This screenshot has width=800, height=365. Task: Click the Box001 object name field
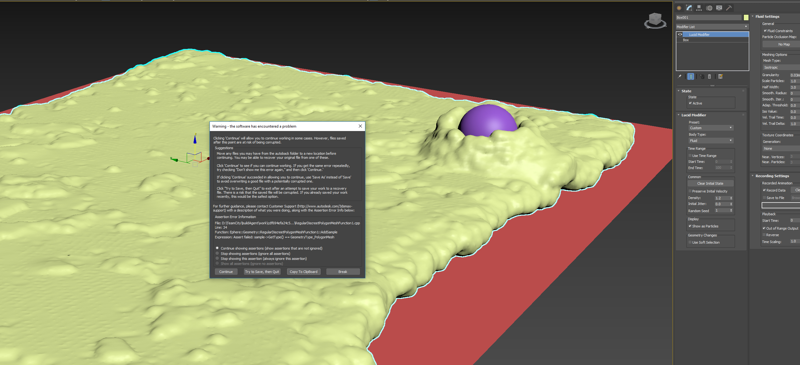coord(708,17)
